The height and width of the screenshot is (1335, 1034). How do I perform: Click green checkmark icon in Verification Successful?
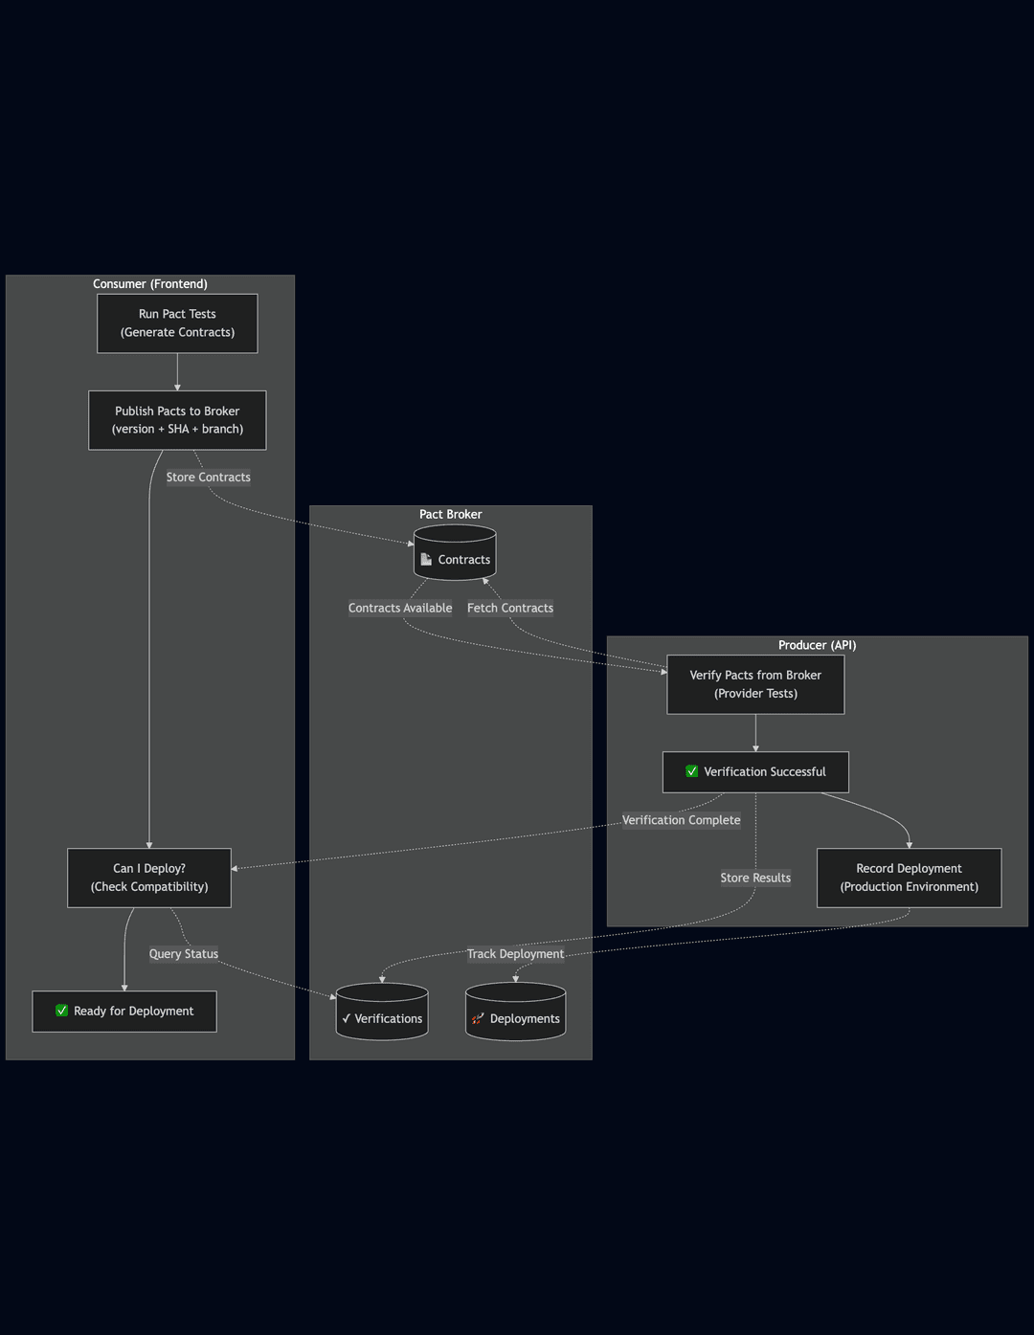pyautogui.click(x=692, y=771)
